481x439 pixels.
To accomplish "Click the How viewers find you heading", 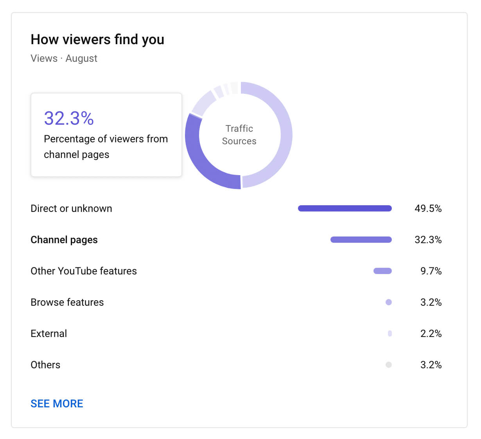I will [x=97, y=39].
